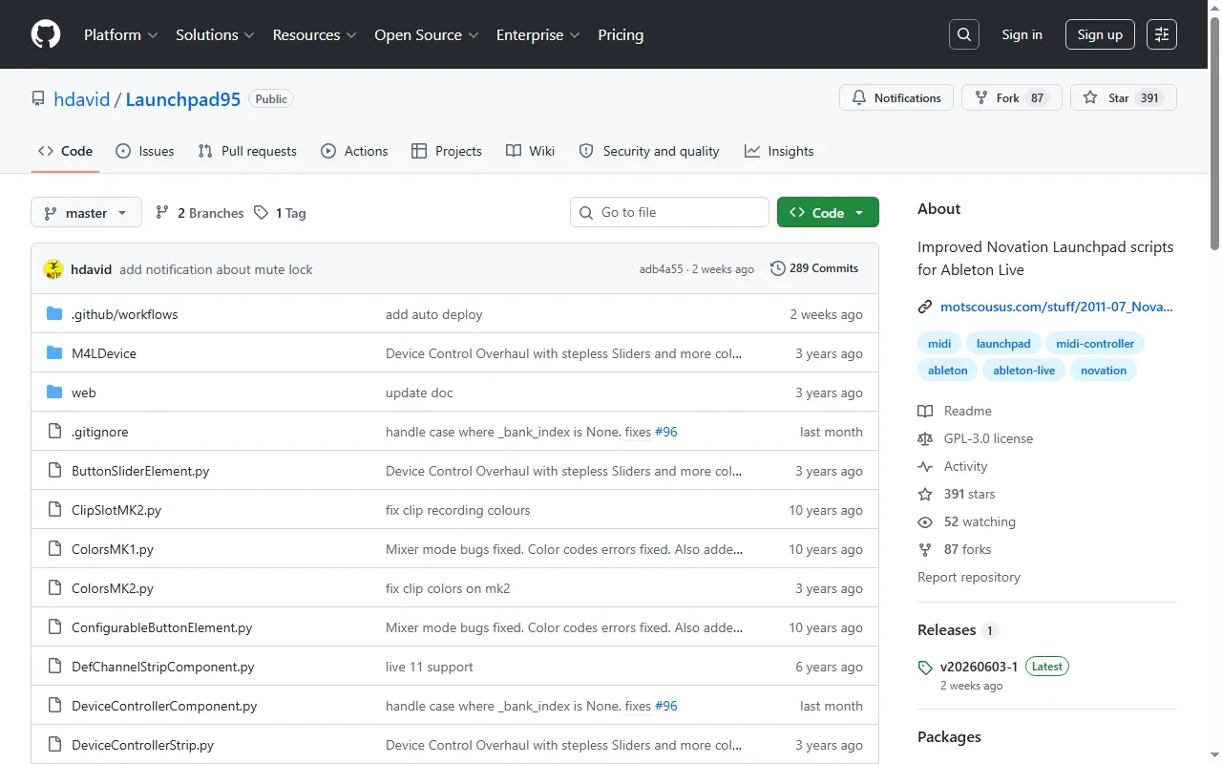Click the pulse icon beside Activity
Viewport: 1222px width, 764px height.
click(925, 466)
